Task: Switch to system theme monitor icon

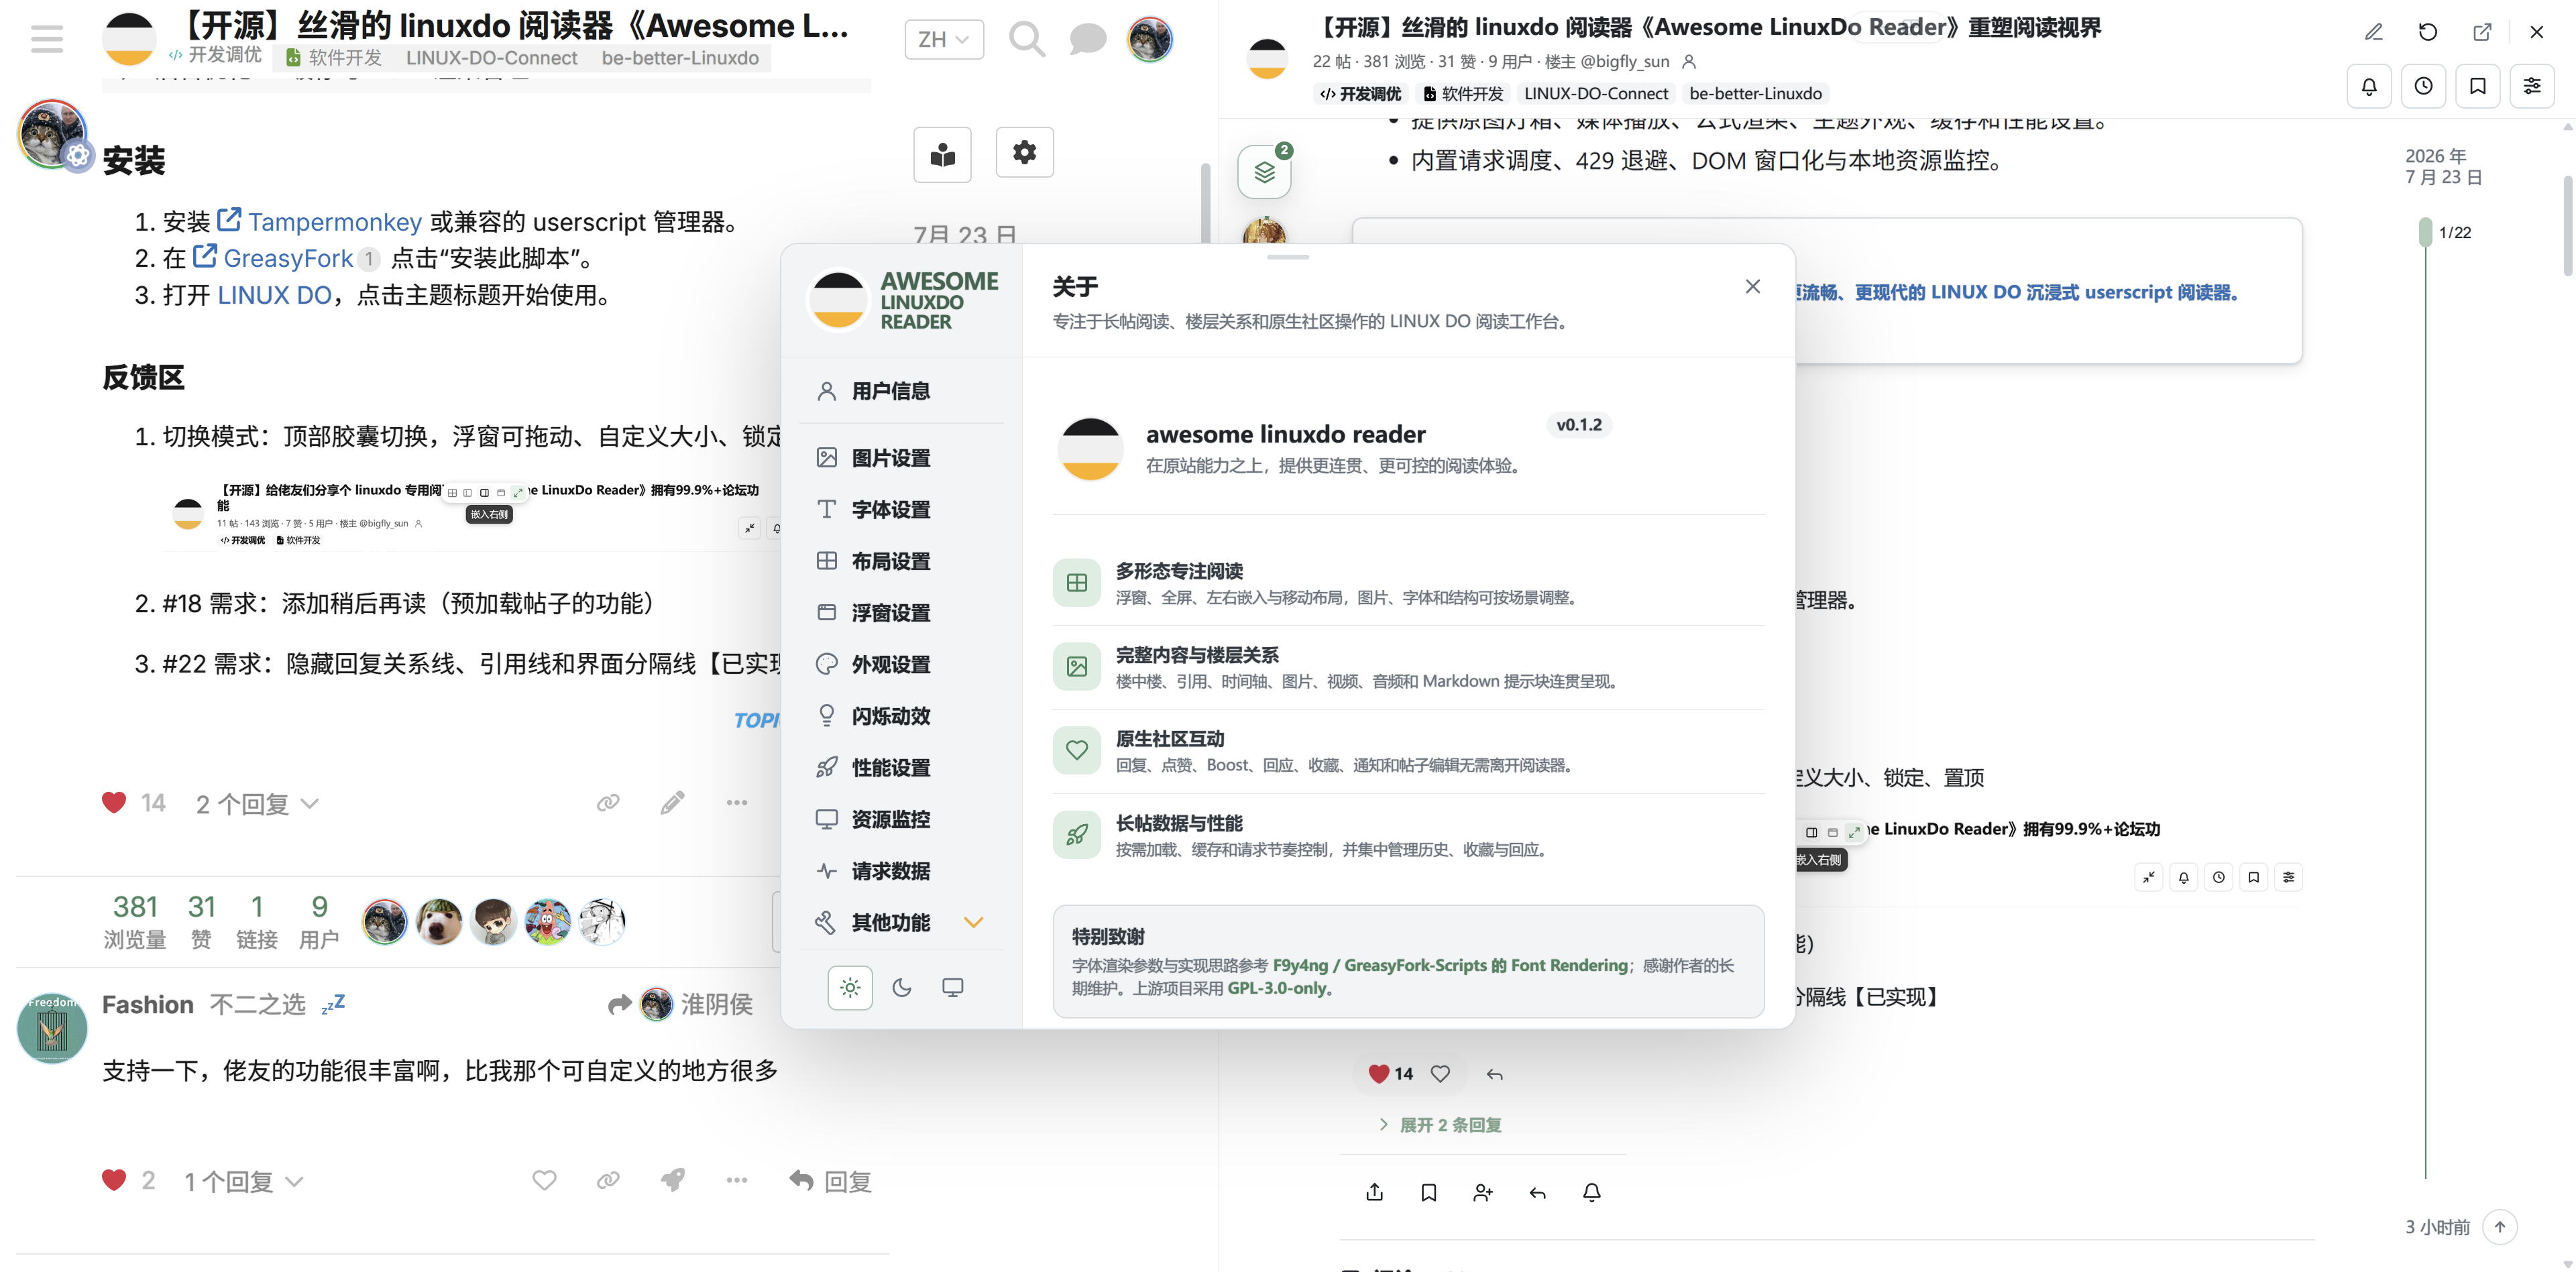Action: pos(953,988)
